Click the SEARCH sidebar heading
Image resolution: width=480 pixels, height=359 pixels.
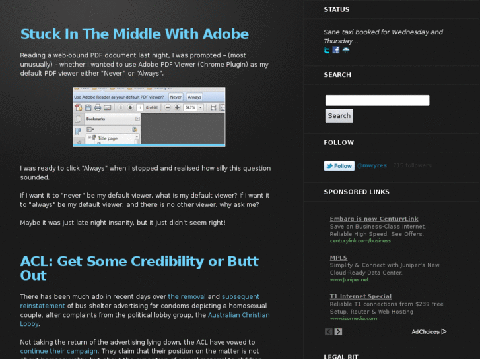[337, 75]
